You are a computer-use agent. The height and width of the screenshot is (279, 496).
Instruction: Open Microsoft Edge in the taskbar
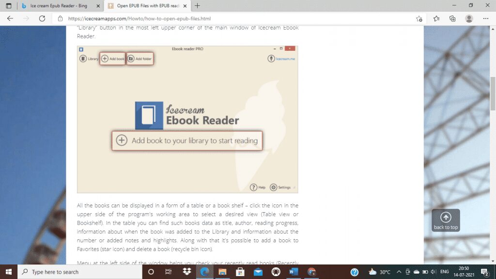click(x=205, y=272)
